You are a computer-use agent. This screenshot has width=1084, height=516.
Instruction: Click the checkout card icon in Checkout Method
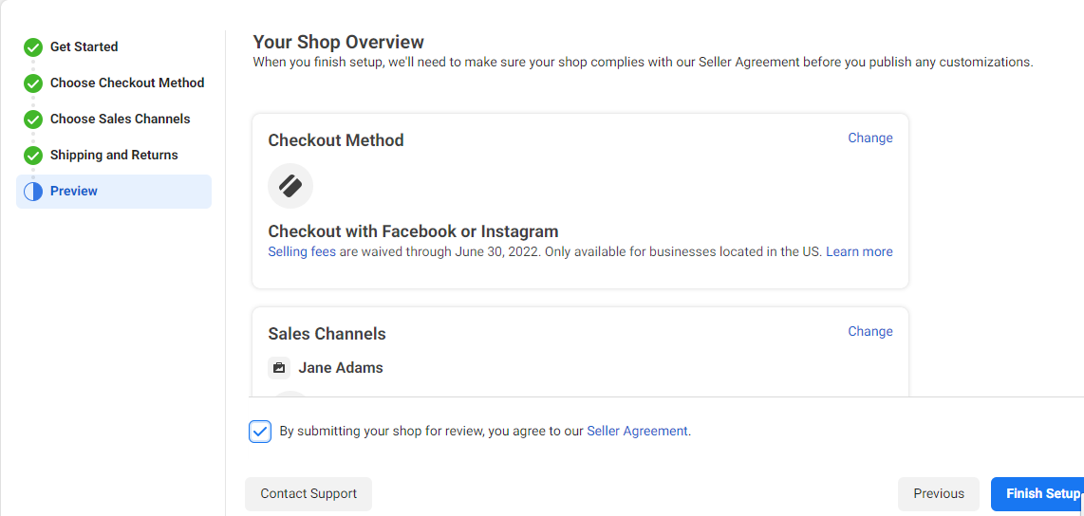(290, 186)
